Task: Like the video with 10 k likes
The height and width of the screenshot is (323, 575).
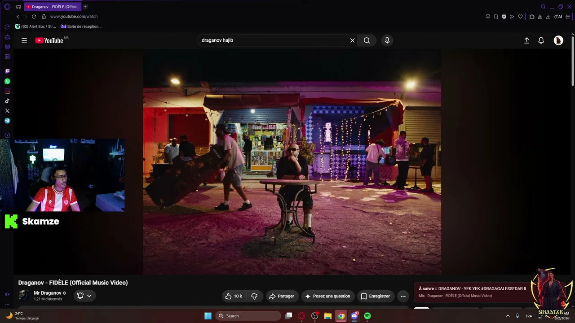Action: tap(234, 296)
